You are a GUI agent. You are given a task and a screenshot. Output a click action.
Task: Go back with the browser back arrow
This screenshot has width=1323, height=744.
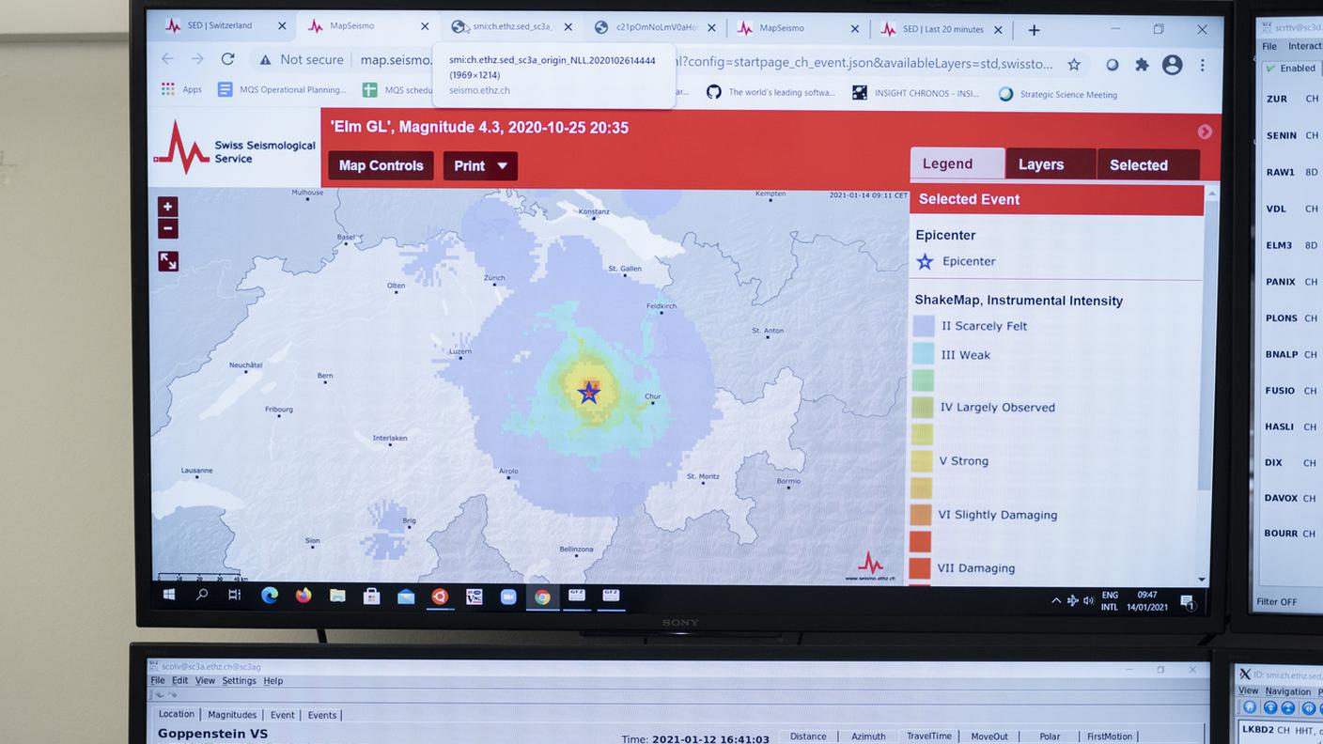(167, 59)
